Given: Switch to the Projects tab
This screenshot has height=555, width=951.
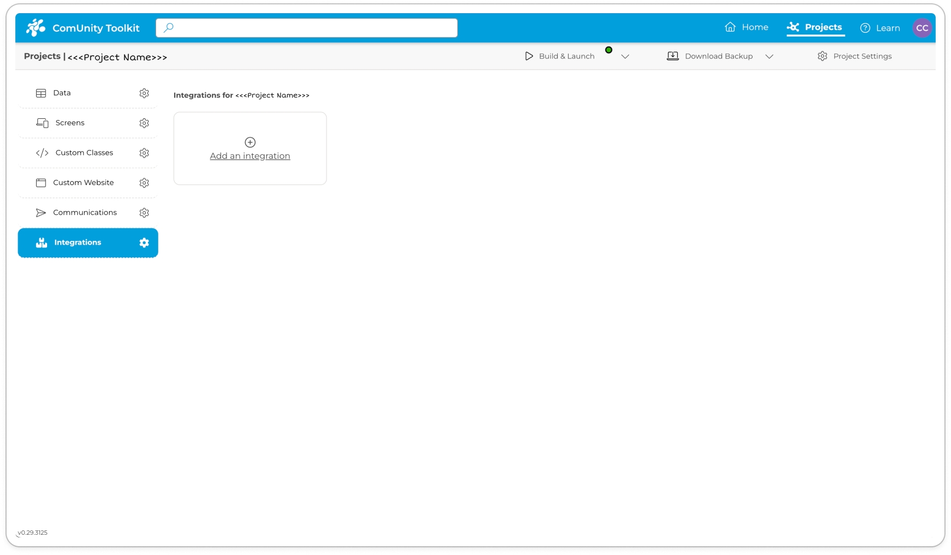Looking at the screenshot, I should coord(815,27).
